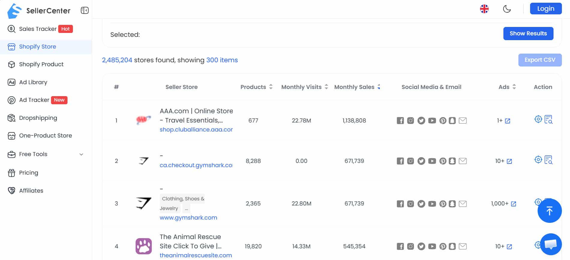Click Animal Rescue Site paw logo
The image size is (570, 260).
144,246
